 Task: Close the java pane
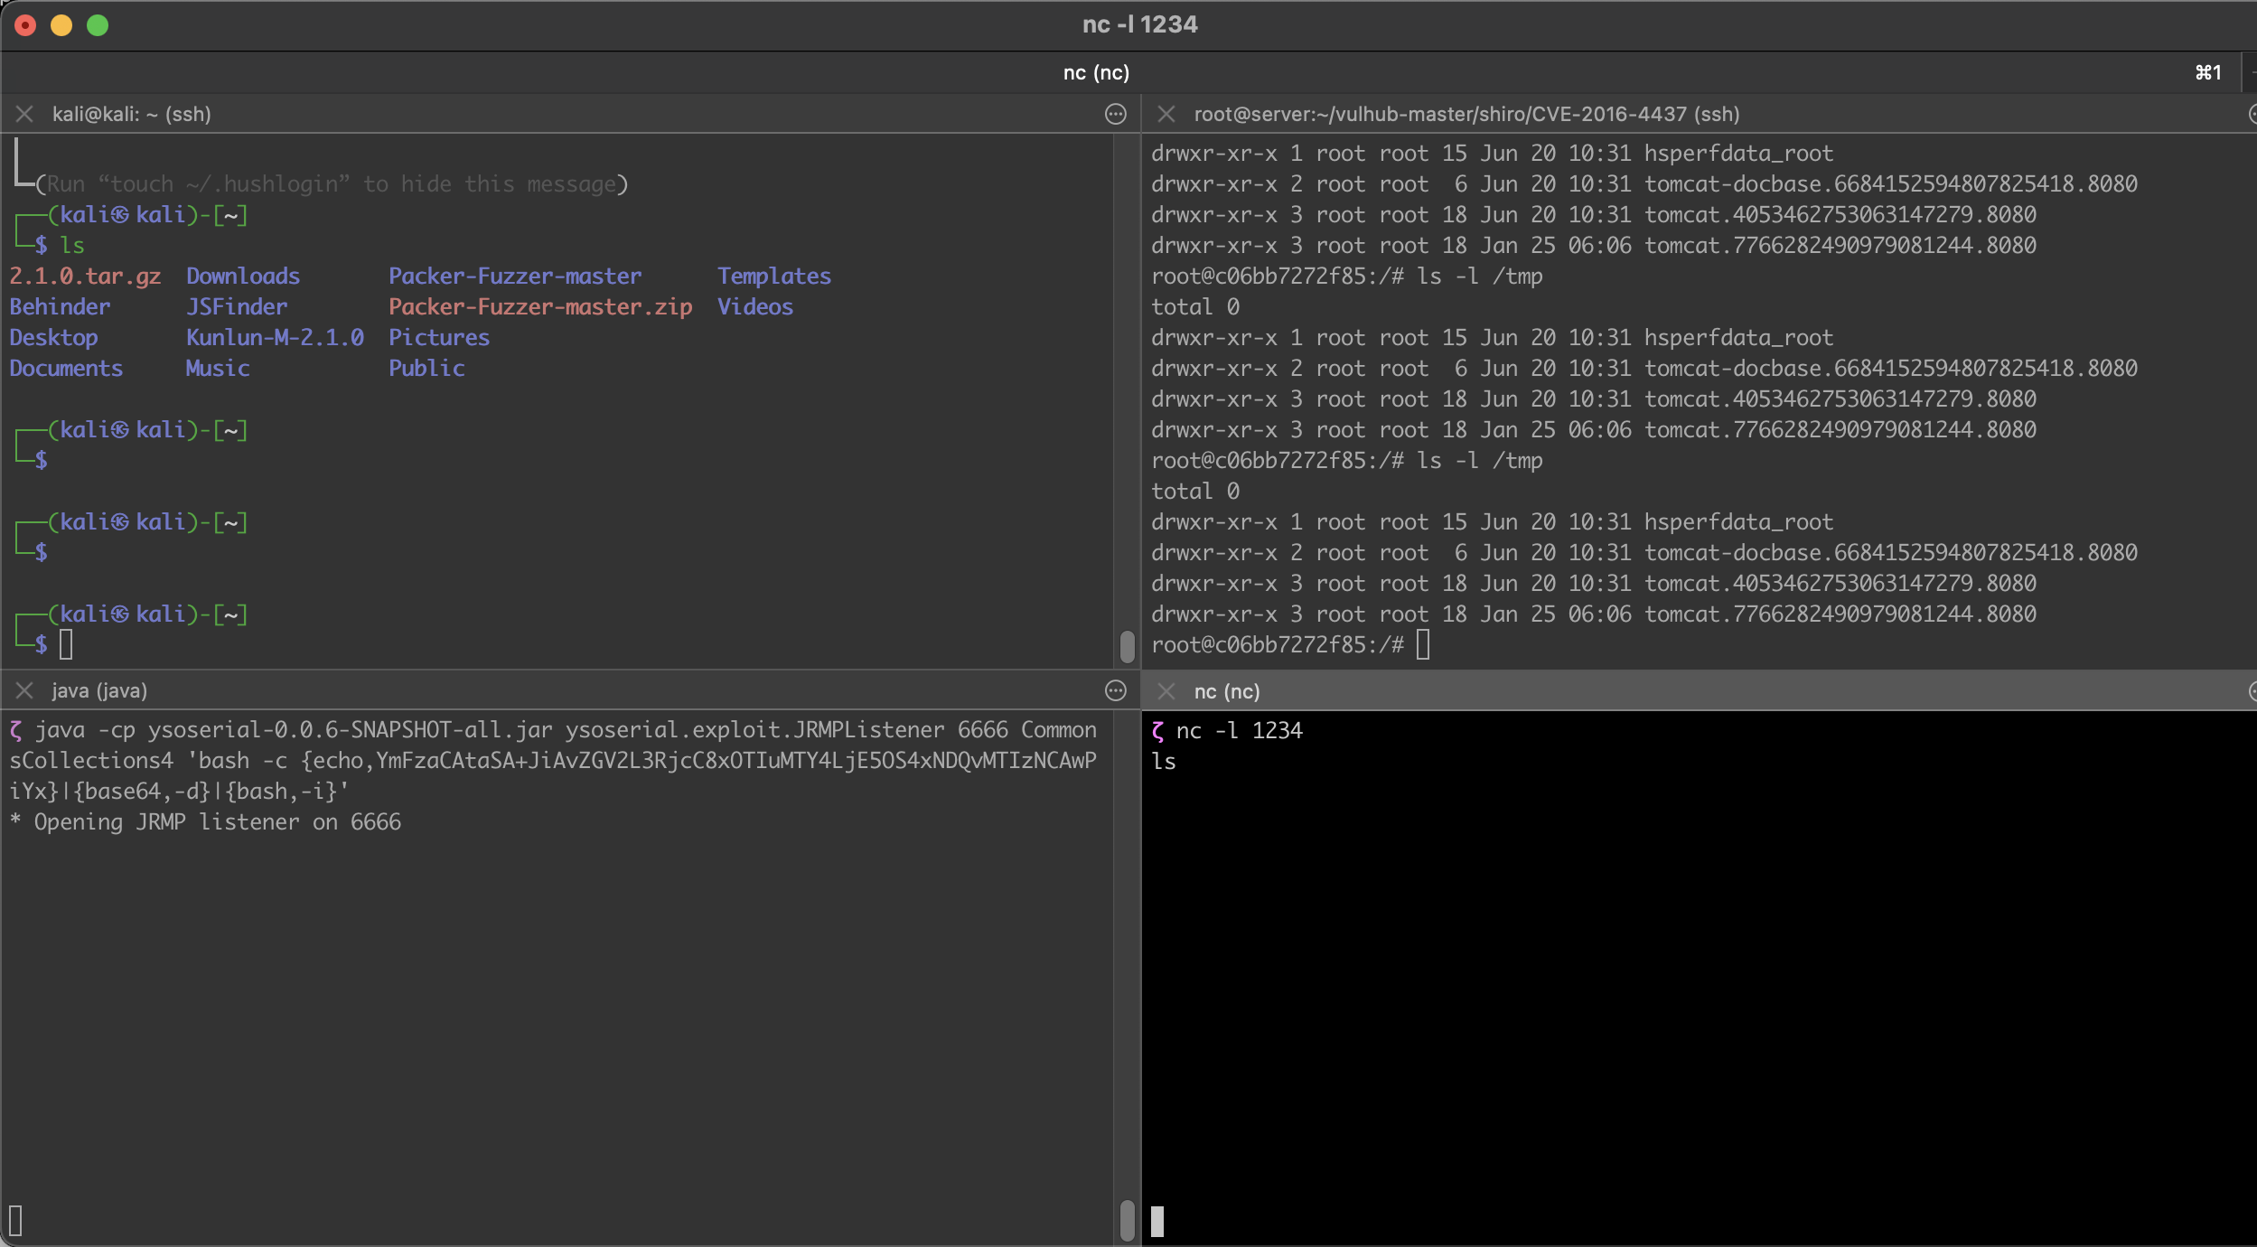point(24,690)
